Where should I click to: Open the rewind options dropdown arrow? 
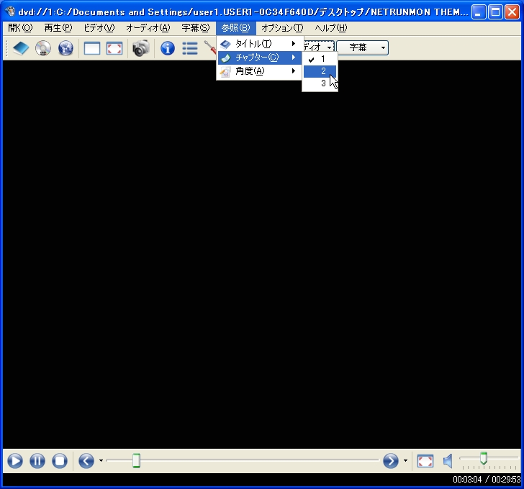point(101,461)
